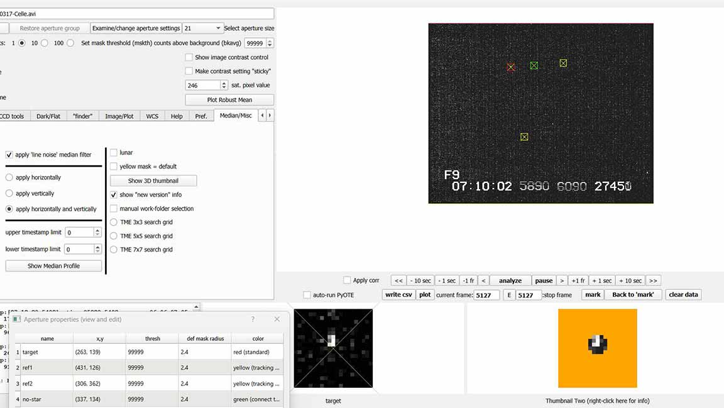Screen dimensions: 724x408
Task: Click the orange Thumbnail Two image
Action: tap(597, 348)
